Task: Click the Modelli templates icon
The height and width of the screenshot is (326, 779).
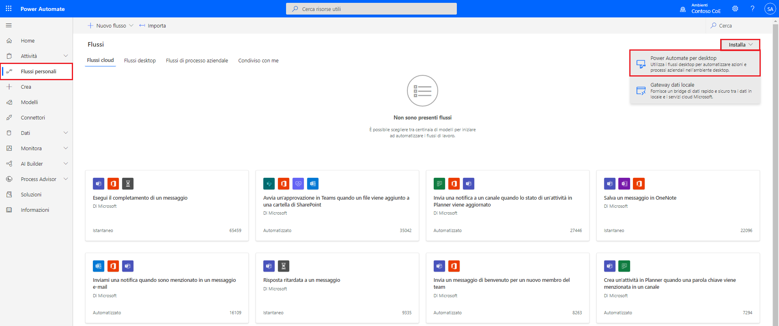Action: pyautogui.click(x=9, y=102)
